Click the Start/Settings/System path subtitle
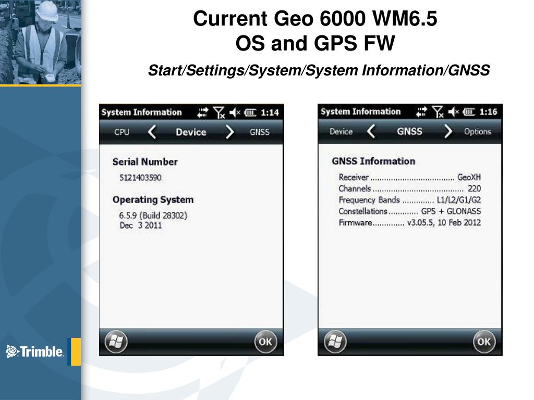 pos(319,70)
